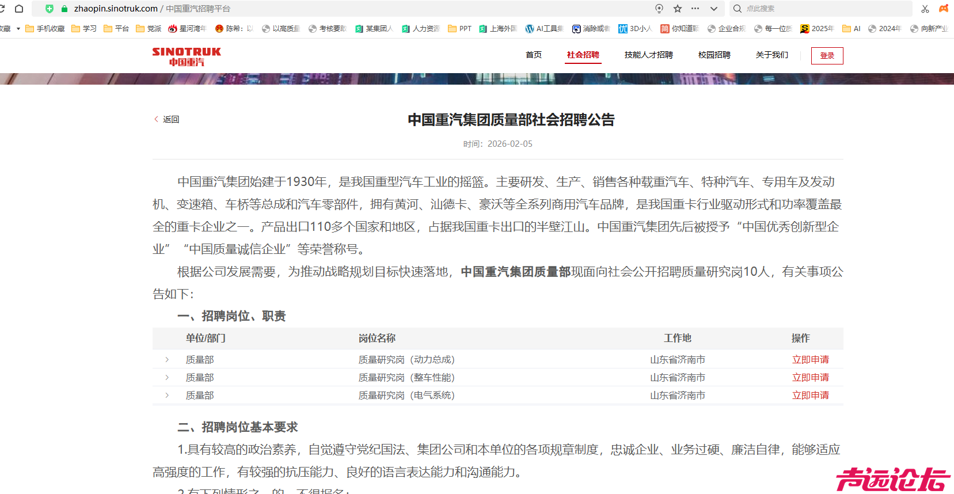Image resolution: width=954 pixels, height=494 pixels.
Task: Click the date text 时间：2026-02-05
Action: [x=498, y=144]
